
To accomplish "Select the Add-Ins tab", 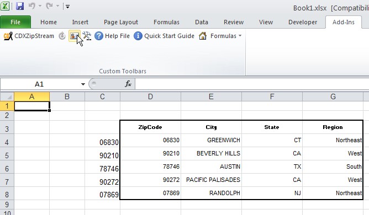I will click(x=344, y=22).
